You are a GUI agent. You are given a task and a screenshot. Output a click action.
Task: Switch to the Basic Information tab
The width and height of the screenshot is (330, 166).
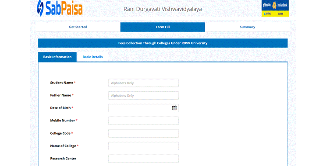click(x=57, y=57)
